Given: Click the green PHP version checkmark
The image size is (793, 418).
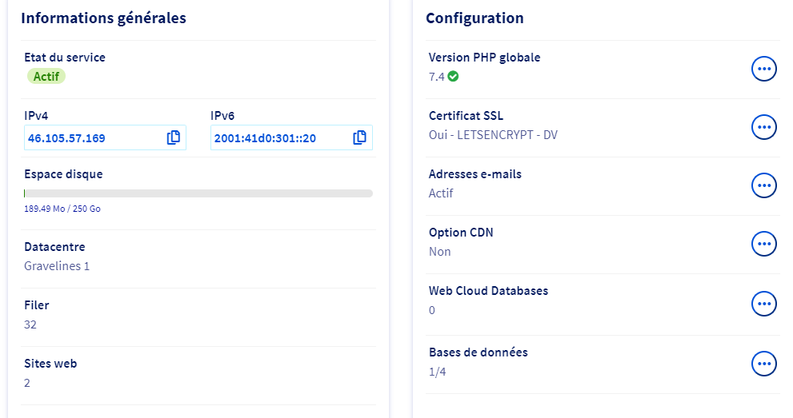Looking at the screenshot, I should [453, 77].
